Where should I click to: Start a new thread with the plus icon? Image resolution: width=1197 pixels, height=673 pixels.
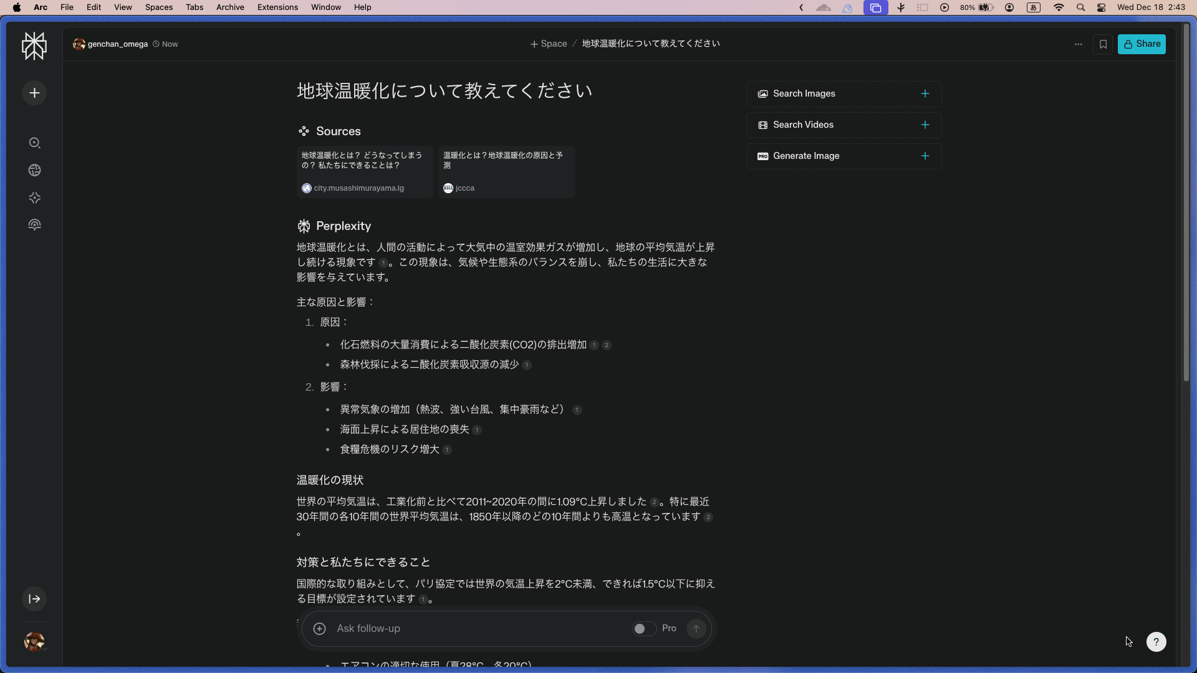click(34, 92)
